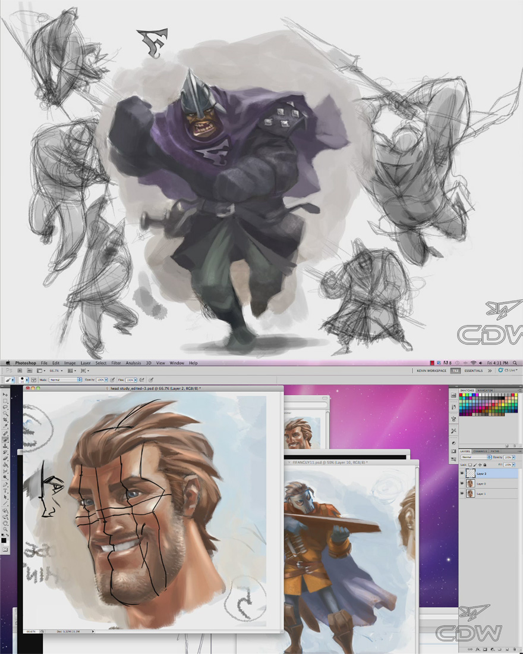Screen dimensions: 523x654
Task: Launch Bridge from the application bar
Action: (20, 371)
